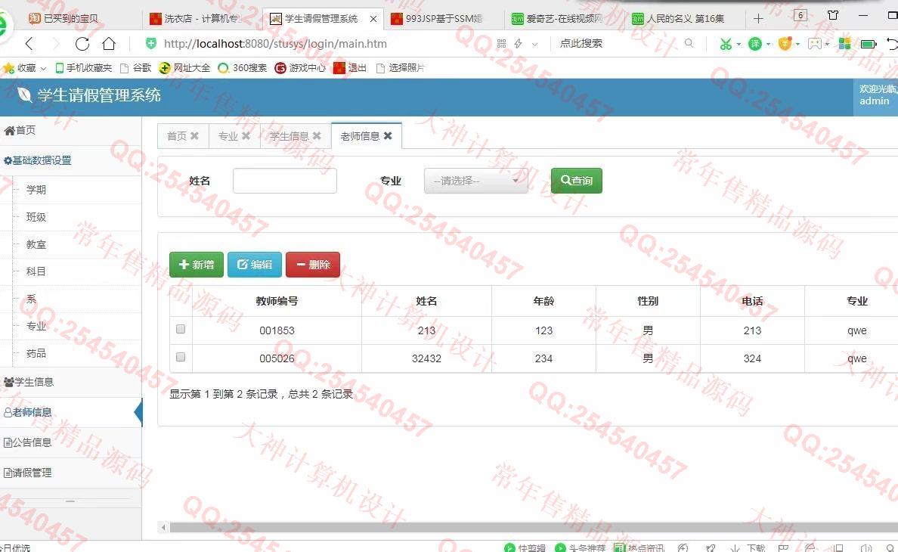Open 360搜索 bookmark
Screen dimensions: 898x552
click(x=242, y=67)
